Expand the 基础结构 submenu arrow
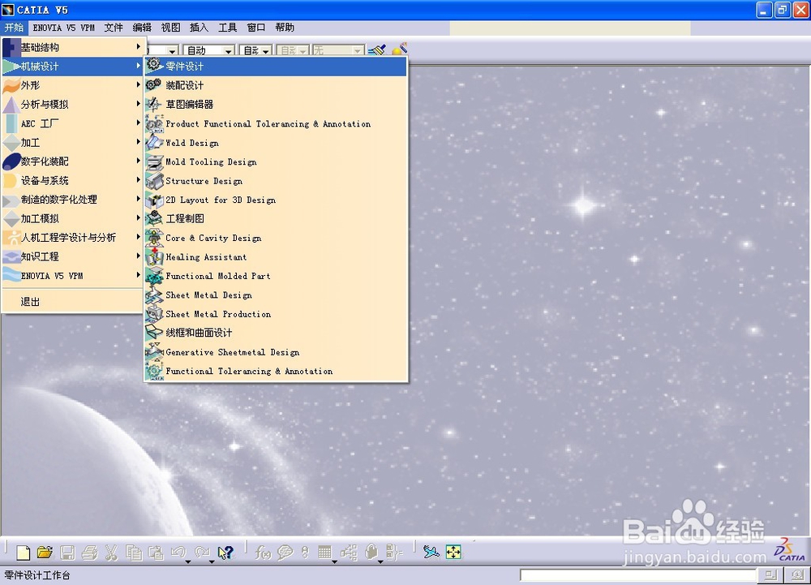The image size is (811, 585). [138, 47]
